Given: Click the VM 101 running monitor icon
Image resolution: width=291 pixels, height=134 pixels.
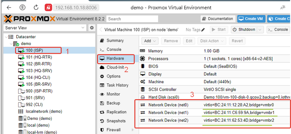Looking at the screenshot, I should 21,57.
